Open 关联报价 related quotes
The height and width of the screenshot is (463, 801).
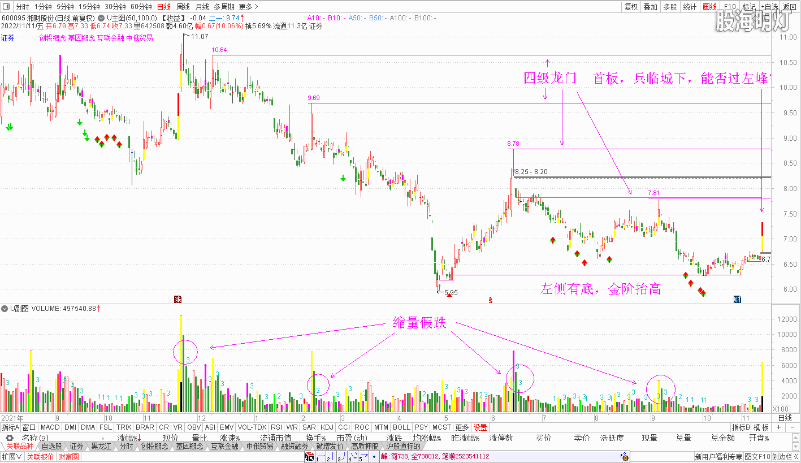[41, 456]
